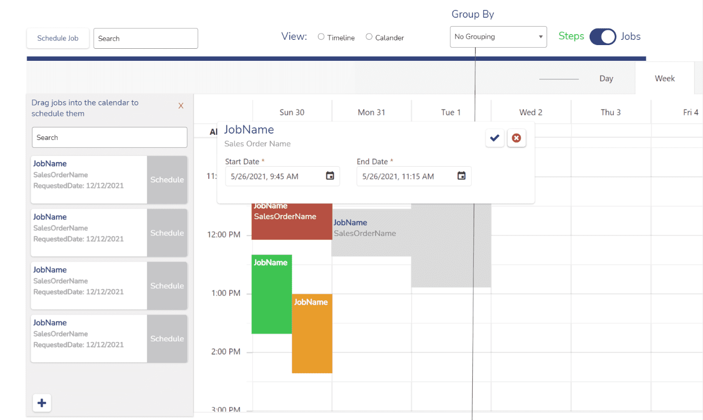Viewport: 703px width, 420px height.
Task: Switch to the Day tab
Action: click(x=606, y=79)
